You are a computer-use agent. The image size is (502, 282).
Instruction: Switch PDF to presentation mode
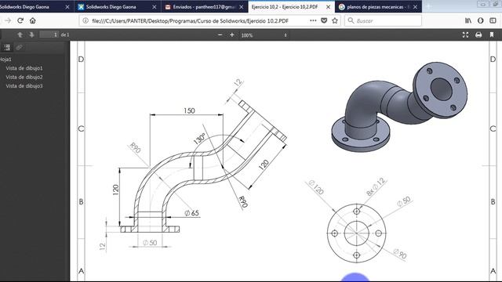tap(465, 34)
